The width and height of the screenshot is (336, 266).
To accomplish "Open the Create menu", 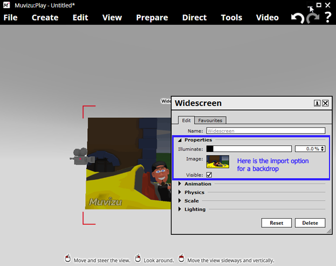I will 45,18.
